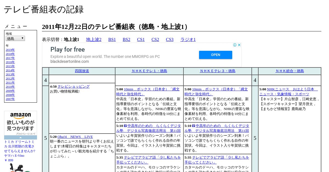The image size is (329, 172).
Task: Open the Oha!4 NEWS LIVE program
Action: click(75, 137)
